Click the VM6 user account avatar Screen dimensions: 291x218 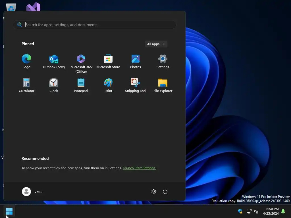(26, 192)
